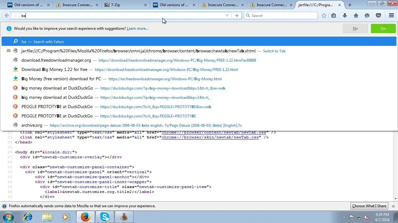Image resolution: width=398 pixels, height=223 pixels.
Task: Select big money DuckDuckGo entry ending t=h_
Action: [199, 97]
